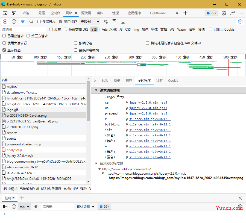246x223 pixels.
Task: Click the request list vertical scrollbar
Action: pos(88,101)
